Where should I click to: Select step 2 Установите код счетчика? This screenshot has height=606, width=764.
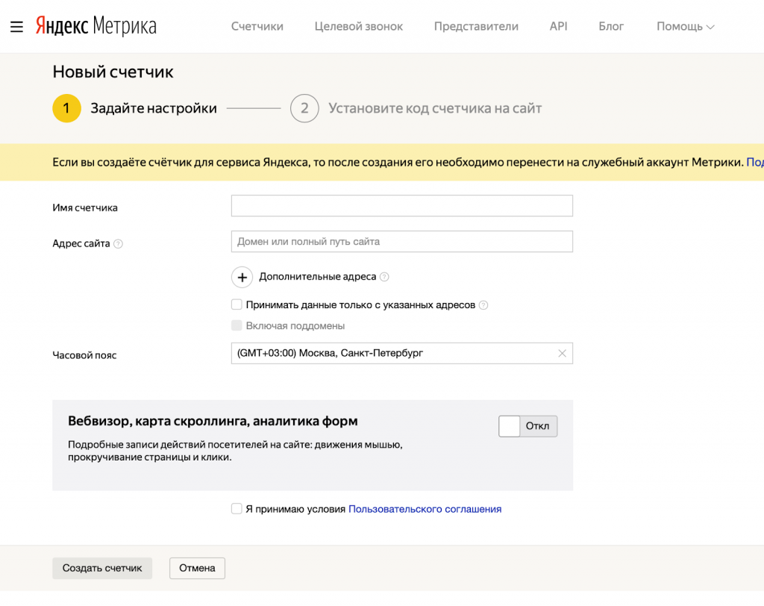pos(304,108)
